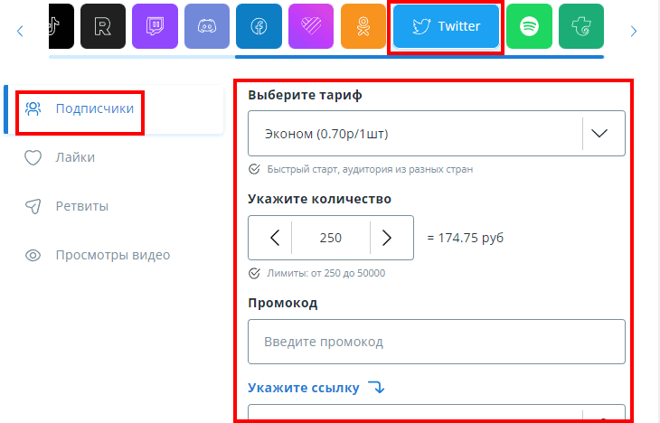Image resolution: width=660 pixels, height=423 pixels.
Task: Go to previous social networks with left arrow
Action: [20, 31]
